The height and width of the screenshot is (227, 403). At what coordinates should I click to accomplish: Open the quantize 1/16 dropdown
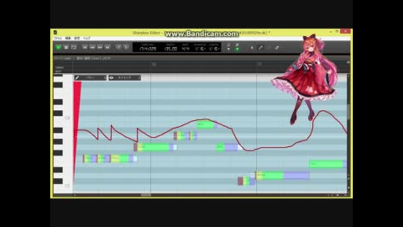(200, 49)
